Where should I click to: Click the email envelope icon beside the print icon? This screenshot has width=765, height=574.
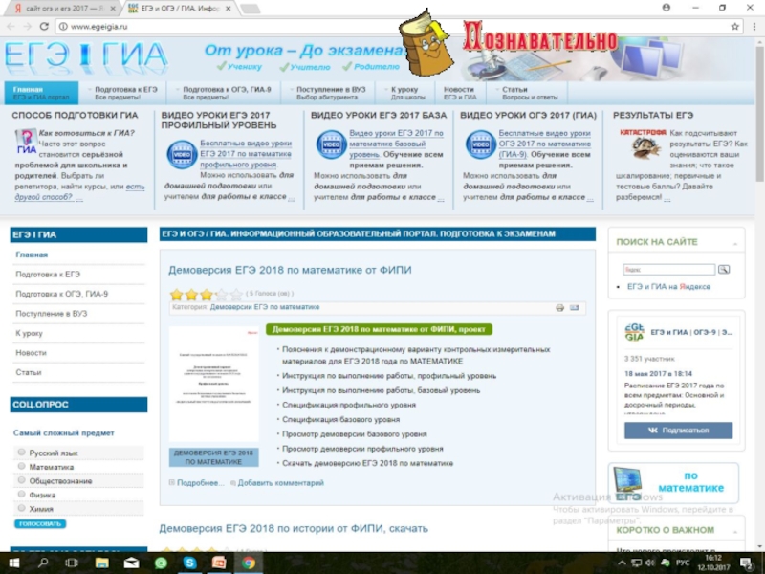(575, 308)
